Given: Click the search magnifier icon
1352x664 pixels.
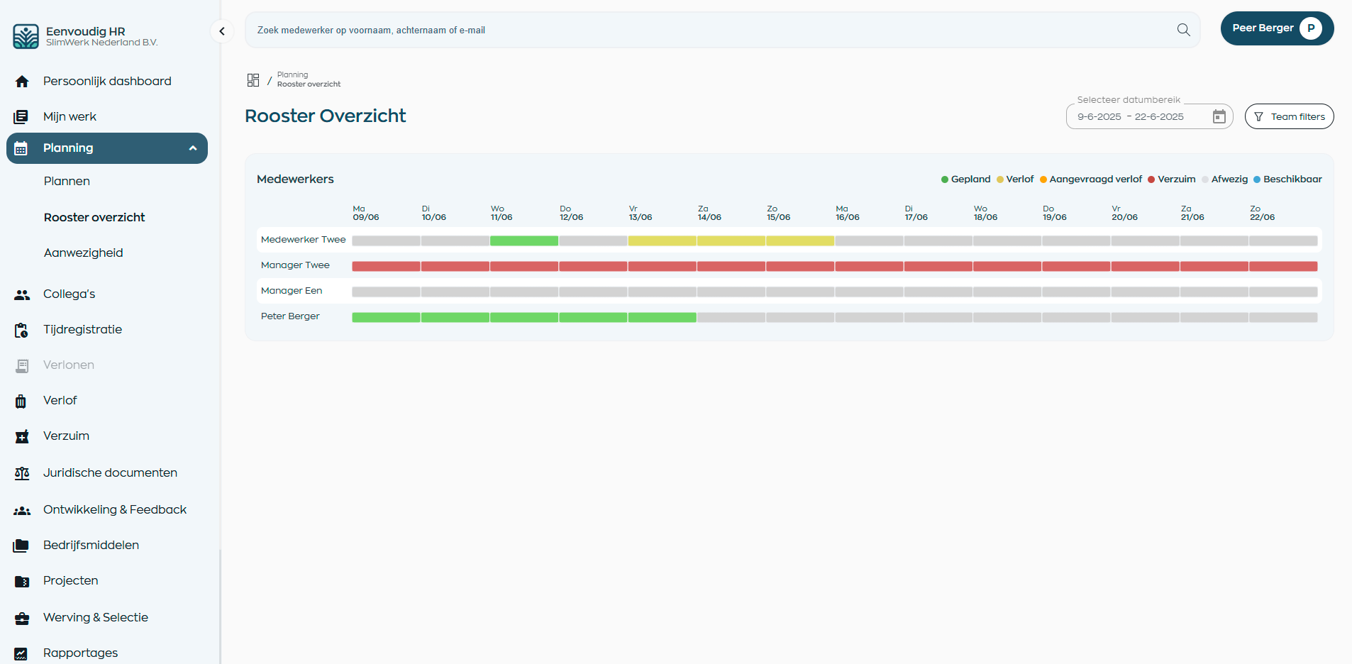Looking at the screenshot, I should (x=1182, y=30).
